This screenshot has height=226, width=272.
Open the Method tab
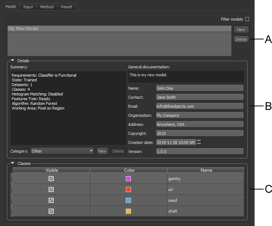tap(47, 7)
